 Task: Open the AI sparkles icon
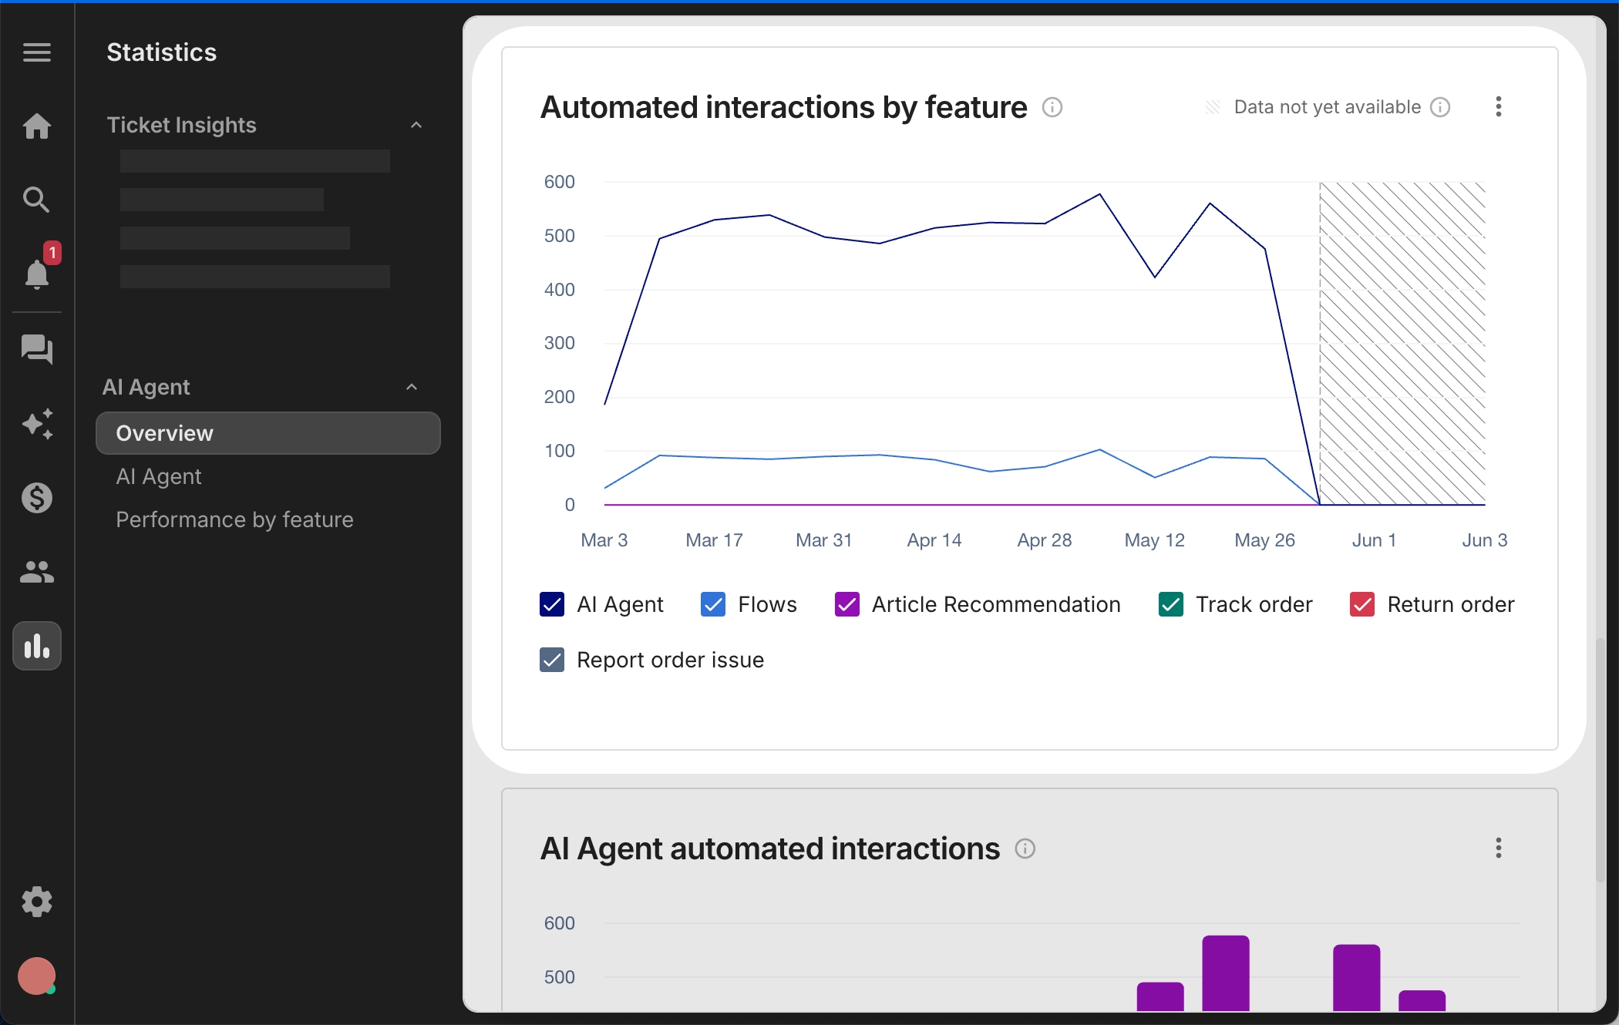37,424
